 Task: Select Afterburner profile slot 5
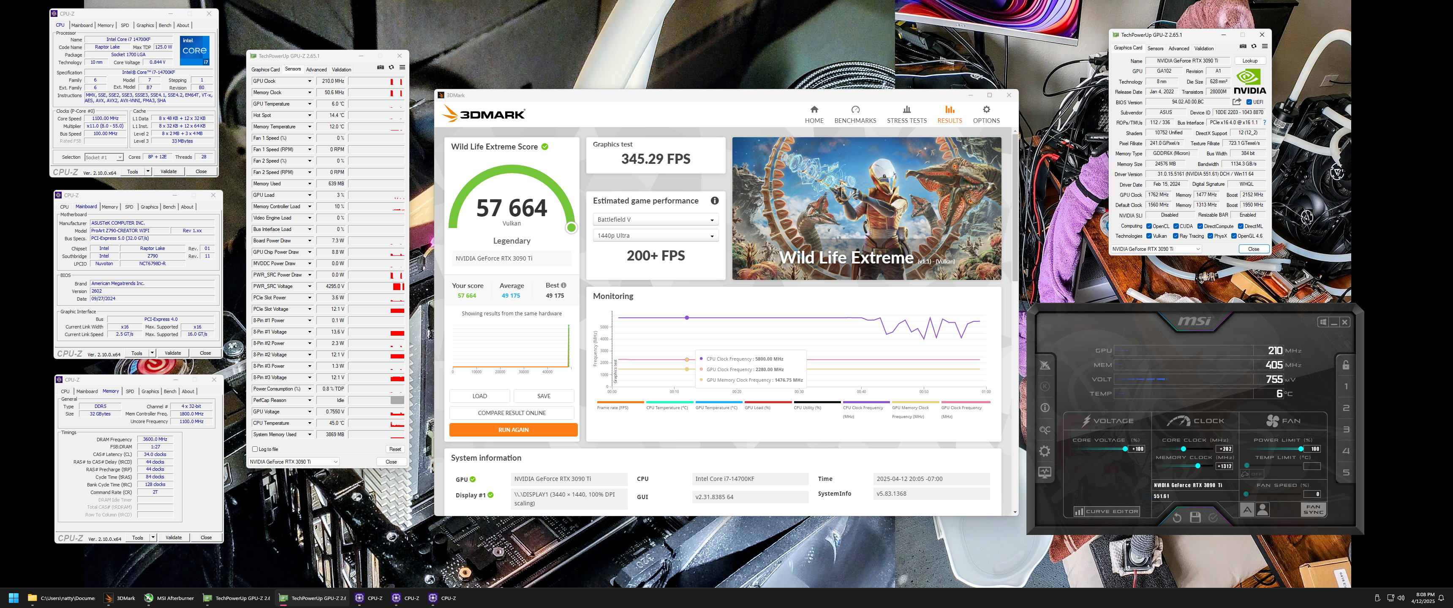(x=1346, y=472)
